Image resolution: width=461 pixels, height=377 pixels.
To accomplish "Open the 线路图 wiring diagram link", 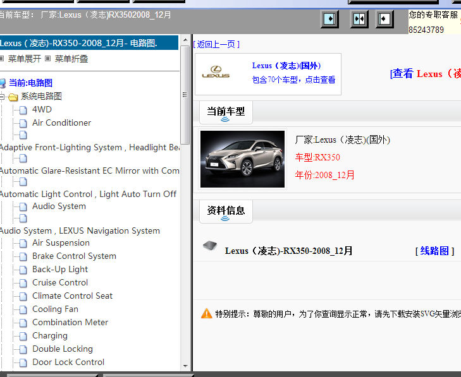I will (434, 251).
